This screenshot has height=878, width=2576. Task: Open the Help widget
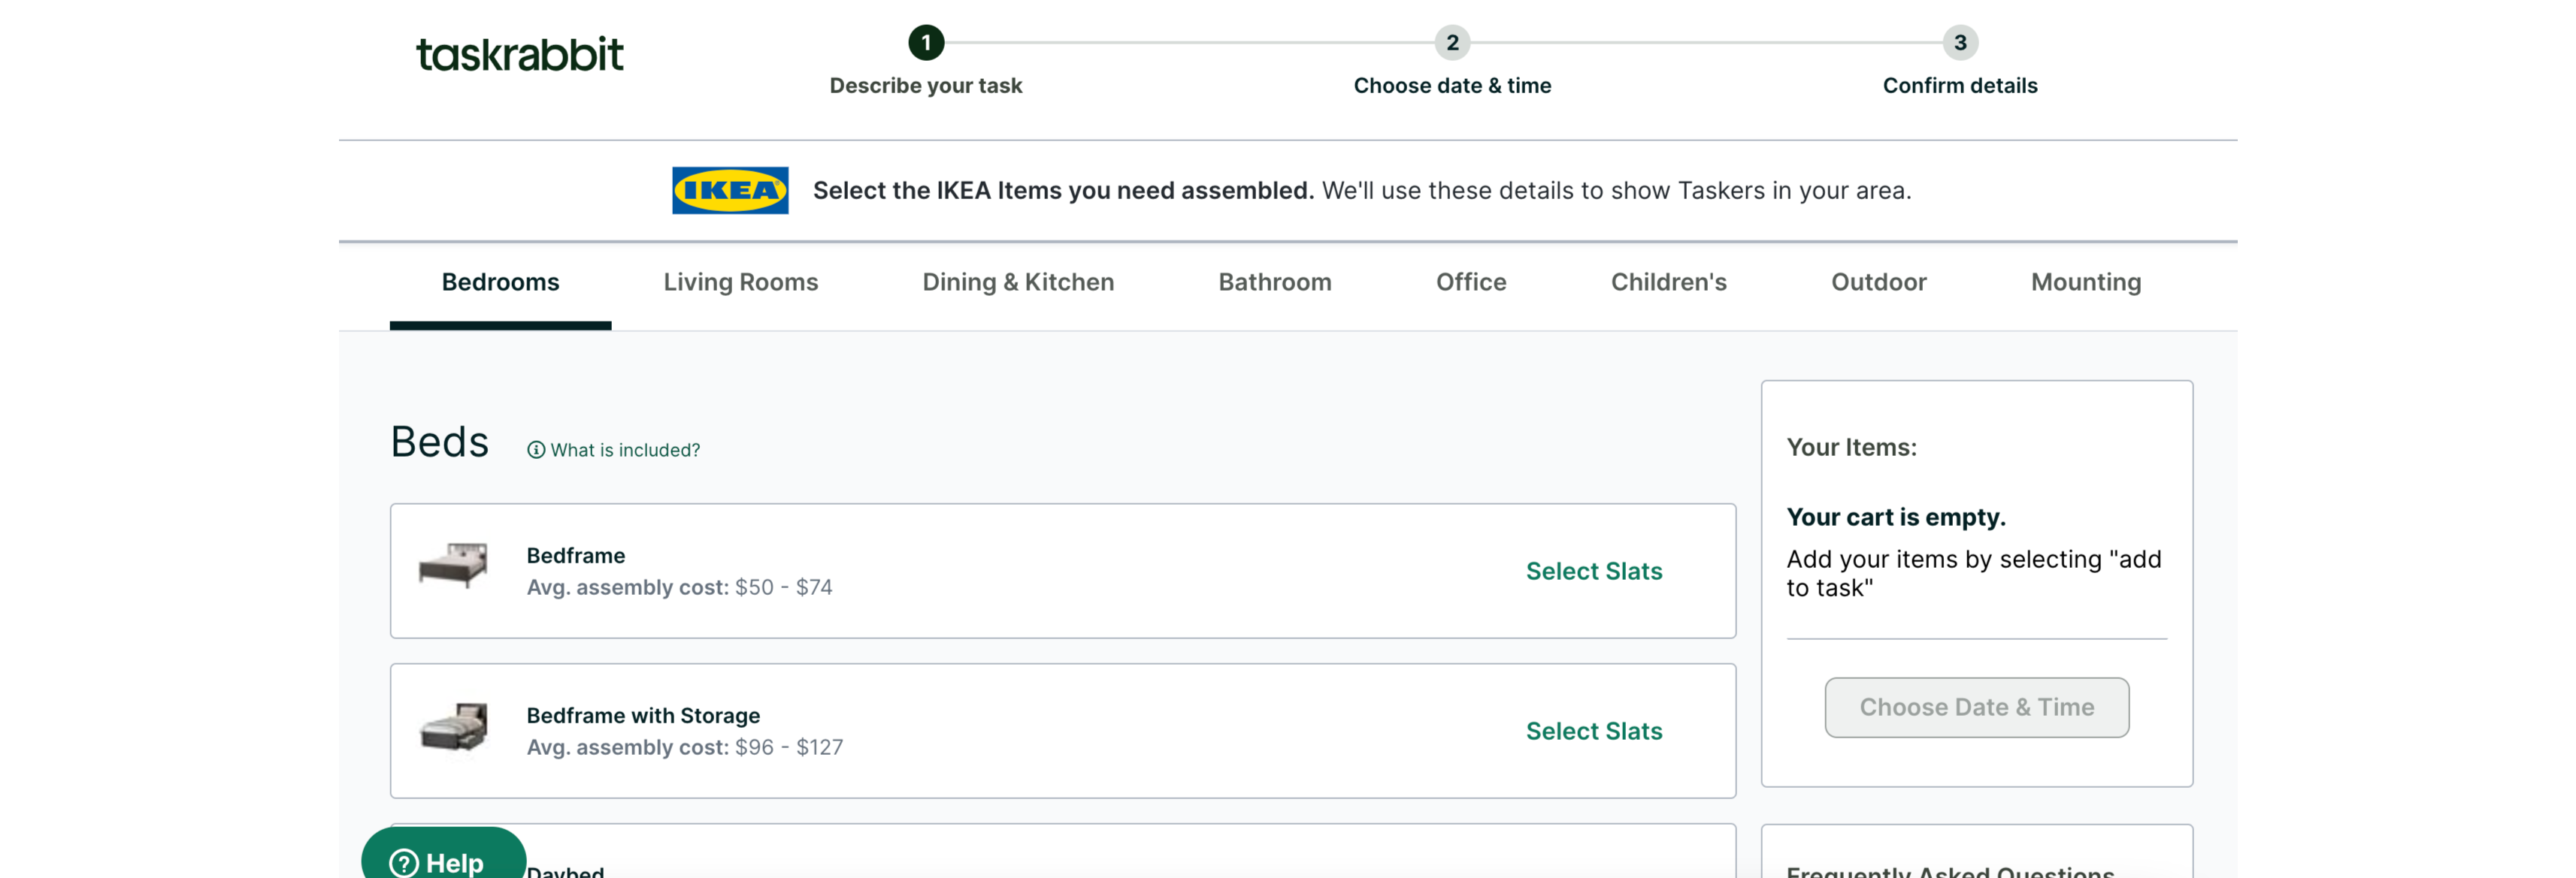[443, 857]
